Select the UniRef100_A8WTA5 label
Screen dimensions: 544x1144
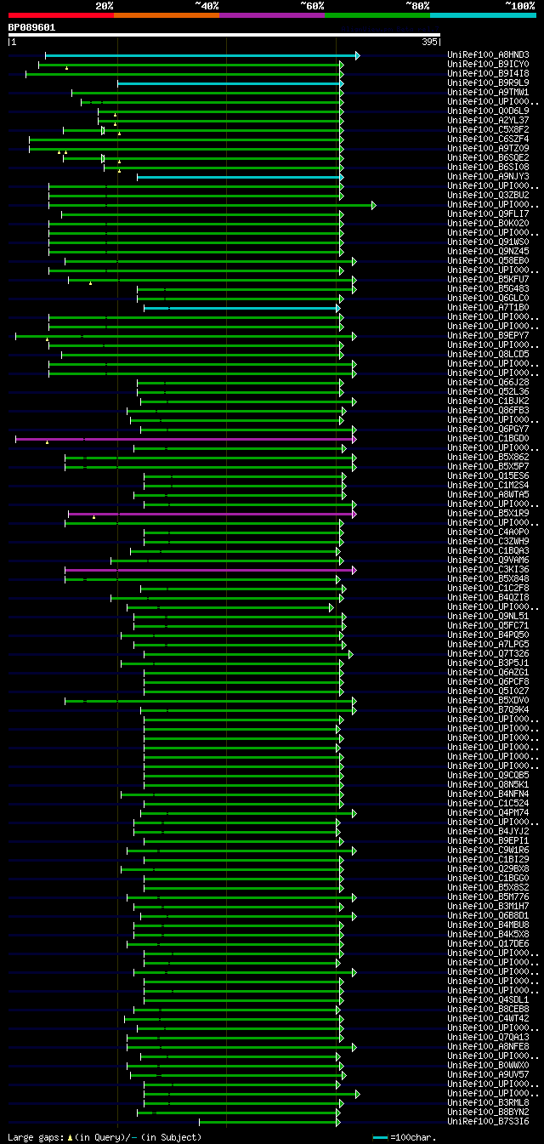click(x=488, y=495)
